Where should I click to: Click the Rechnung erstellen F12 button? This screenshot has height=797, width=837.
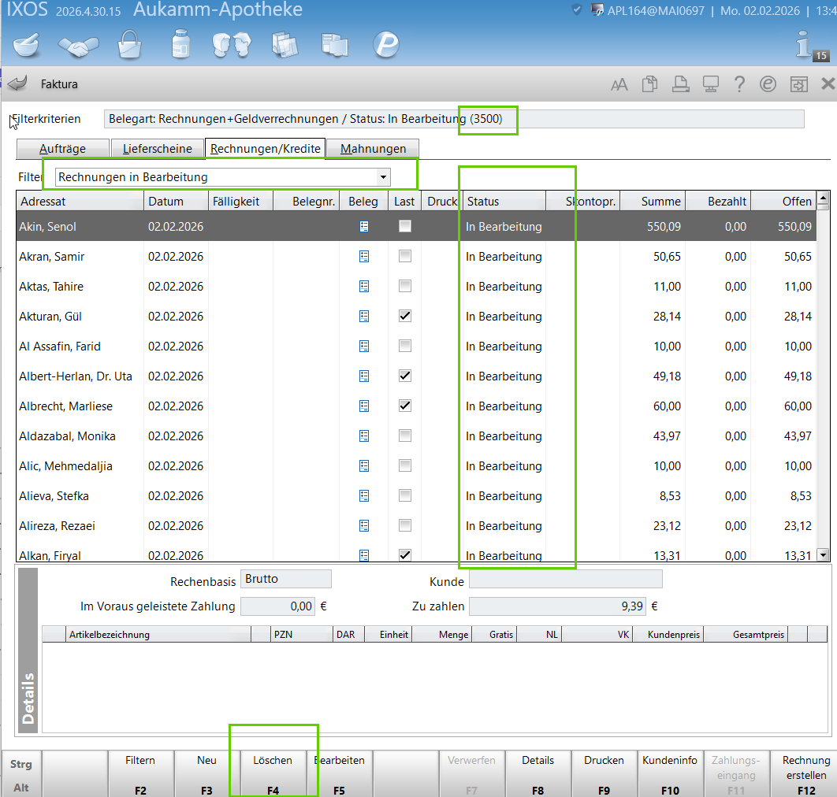point(805,774)
